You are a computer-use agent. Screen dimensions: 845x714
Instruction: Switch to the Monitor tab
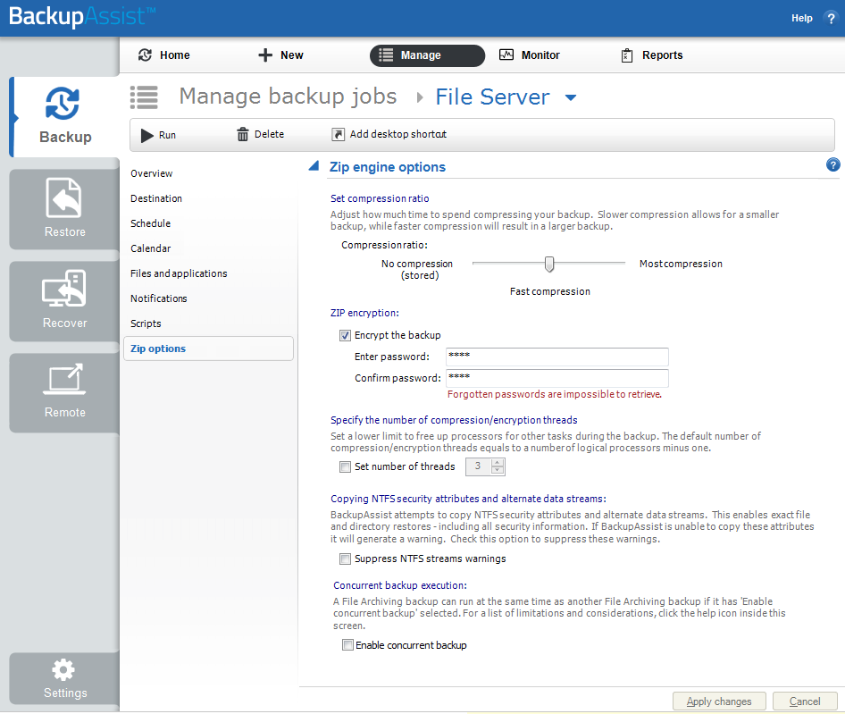(x=529, y=55)
